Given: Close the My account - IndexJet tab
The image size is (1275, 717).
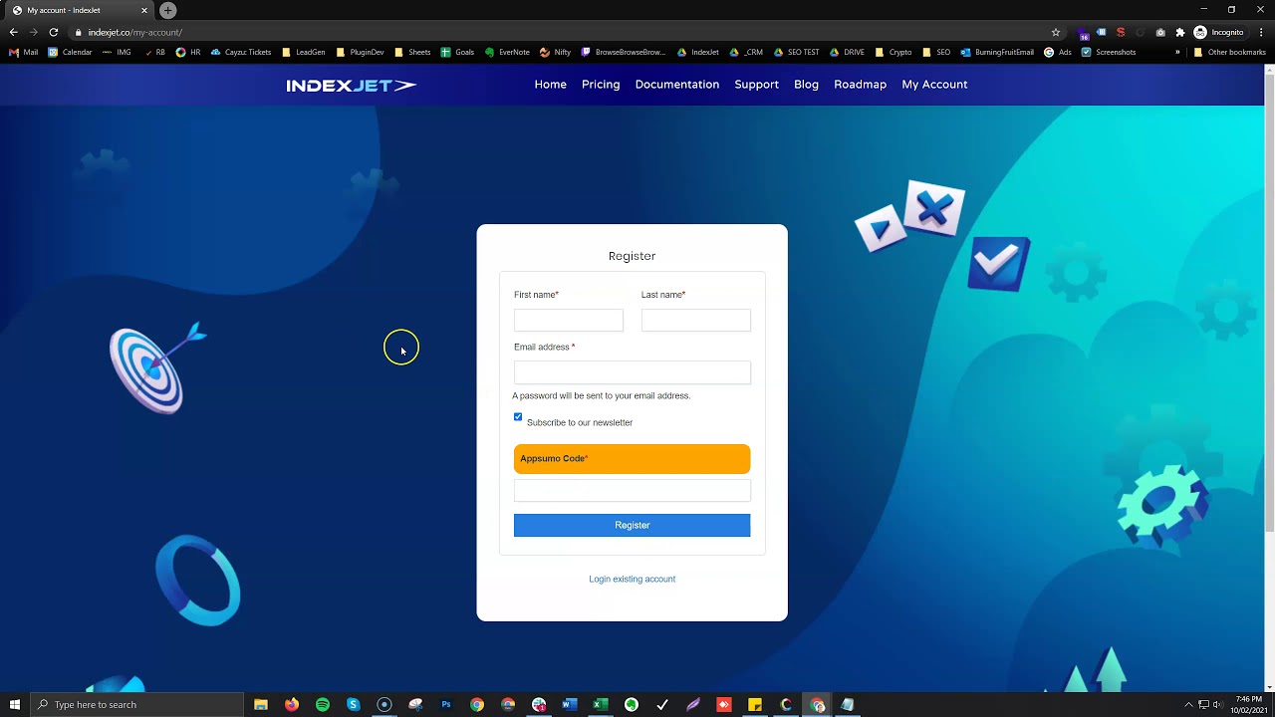Looking at the screenshot, I should [x=143, y=10].
